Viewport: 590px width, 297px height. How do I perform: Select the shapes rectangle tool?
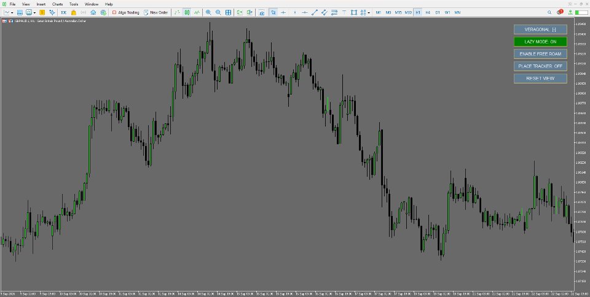click(x=354, y=12)
